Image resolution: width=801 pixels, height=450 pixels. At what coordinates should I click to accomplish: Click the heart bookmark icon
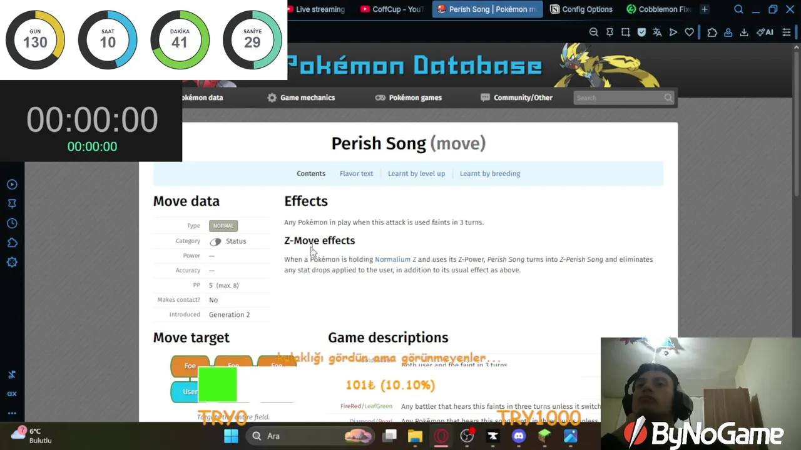point(689,32)
